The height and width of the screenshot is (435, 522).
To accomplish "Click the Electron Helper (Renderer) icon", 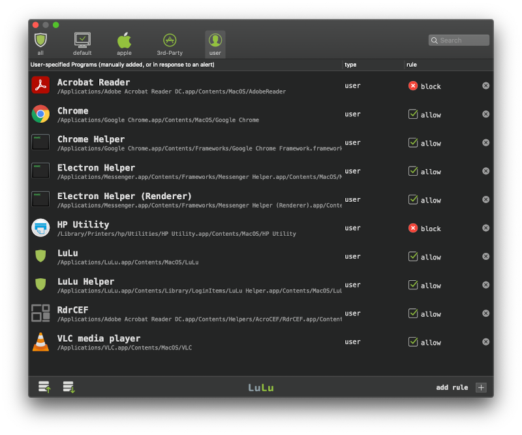I will pyautogui.click(x=40, y=199).
